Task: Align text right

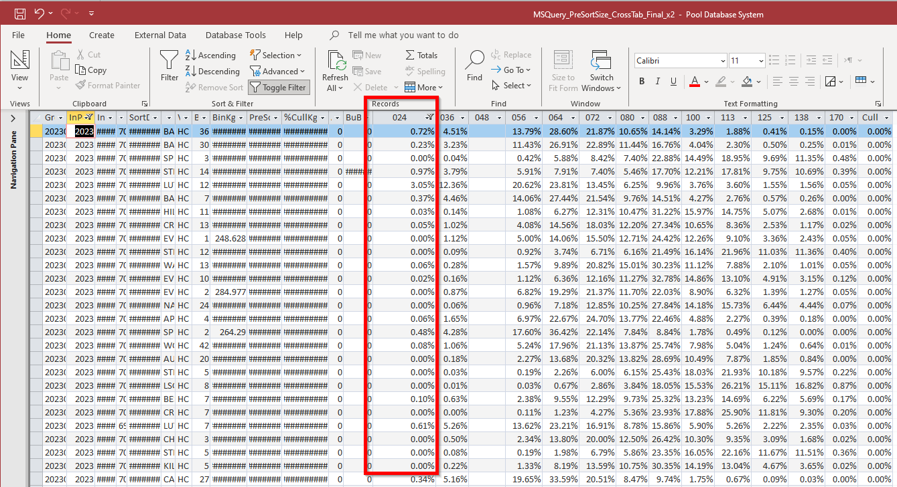Action: click(810, 82)
